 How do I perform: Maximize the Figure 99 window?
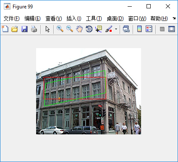coord(149,6)
